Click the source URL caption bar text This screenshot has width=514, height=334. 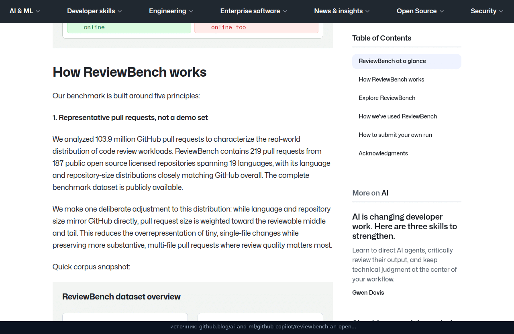(x=263, y=327)
